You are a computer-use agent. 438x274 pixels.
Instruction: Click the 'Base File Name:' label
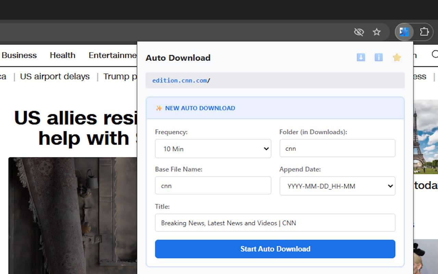[179, 169]
